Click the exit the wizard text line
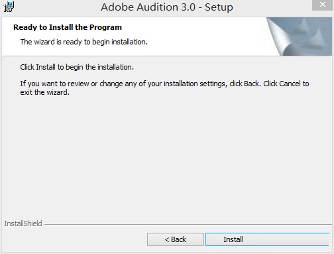Viewport: 334px width, 254px height. 45,92
